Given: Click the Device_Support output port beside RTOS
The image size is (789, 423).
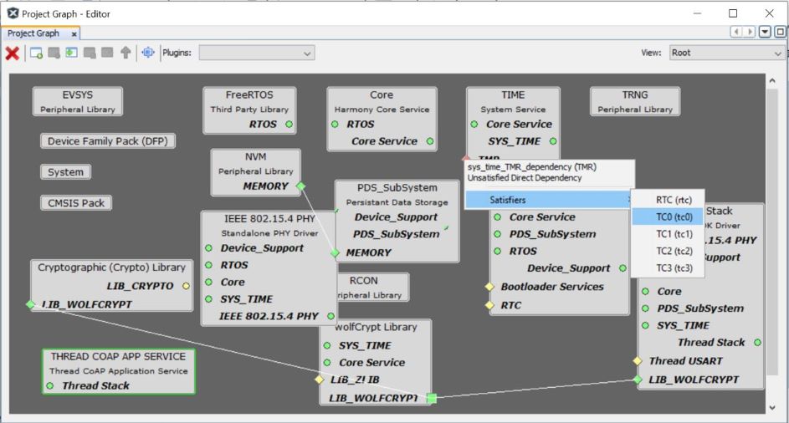Looking at the screenshot, I should pyautogui.click(x=622, y=268).
